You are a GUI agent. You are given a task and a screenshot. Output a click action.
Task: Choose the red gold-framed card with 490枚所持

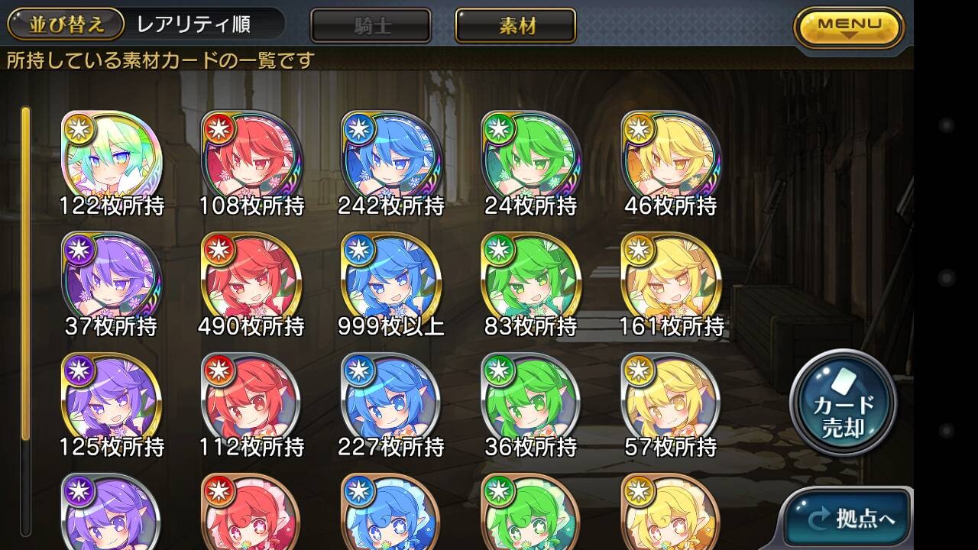(x=251, y=282)
